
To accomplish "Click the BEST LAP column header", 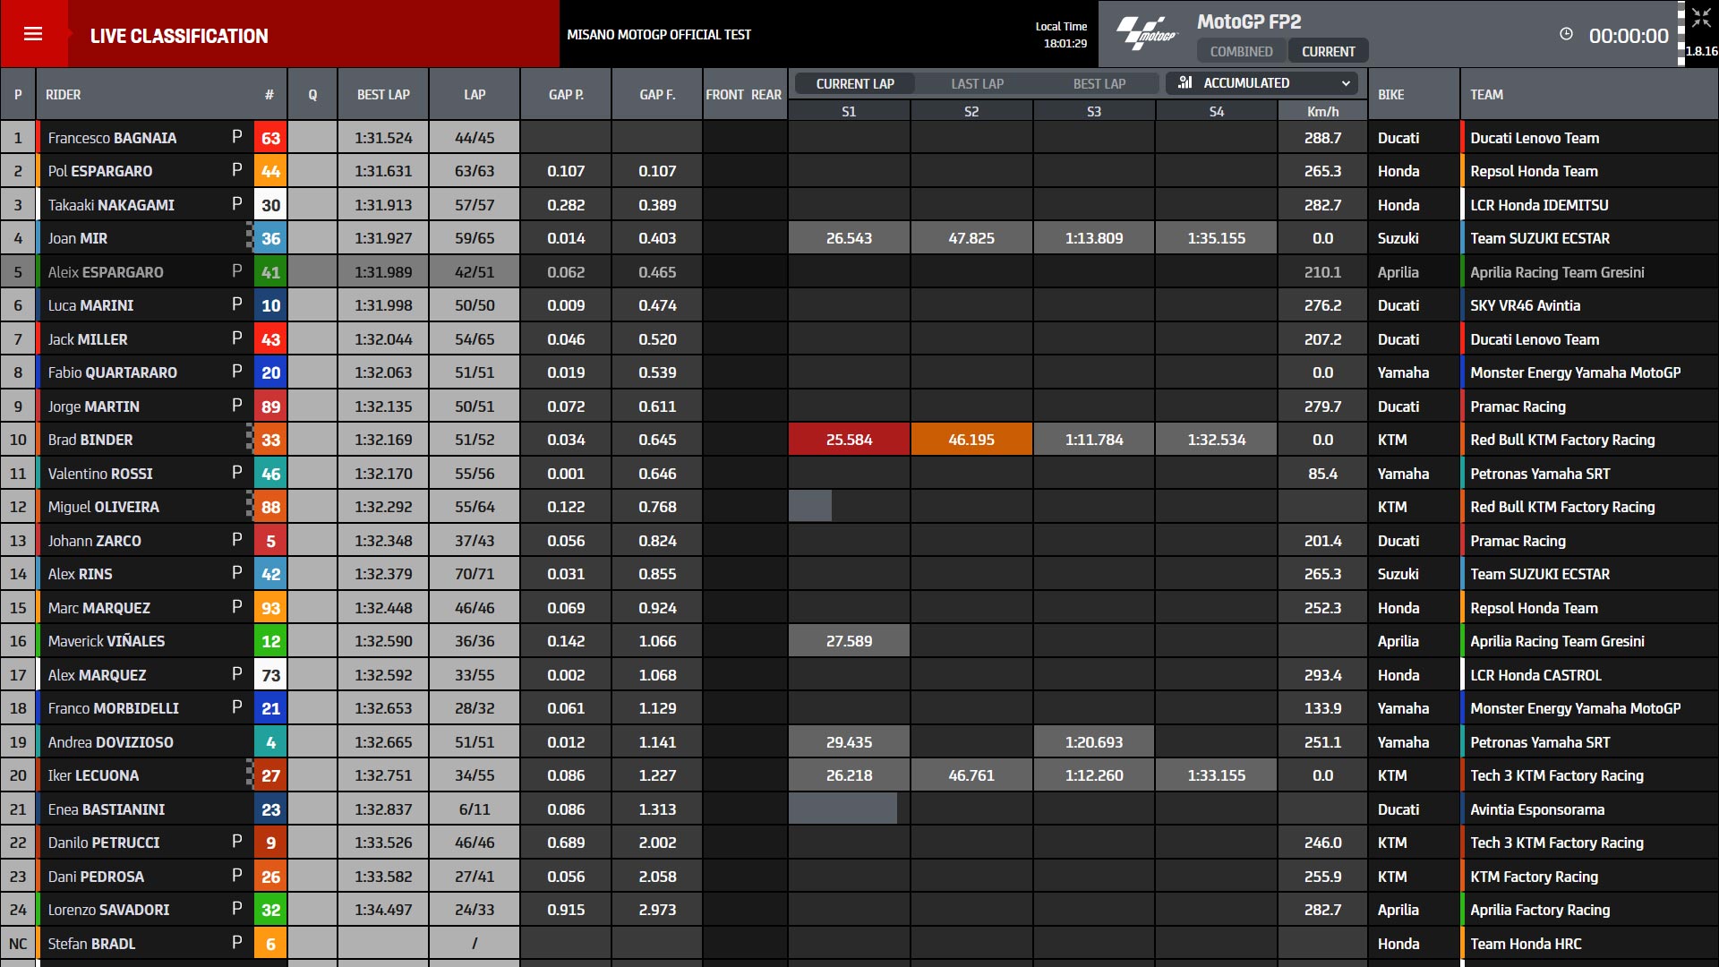I will [383, 94].
